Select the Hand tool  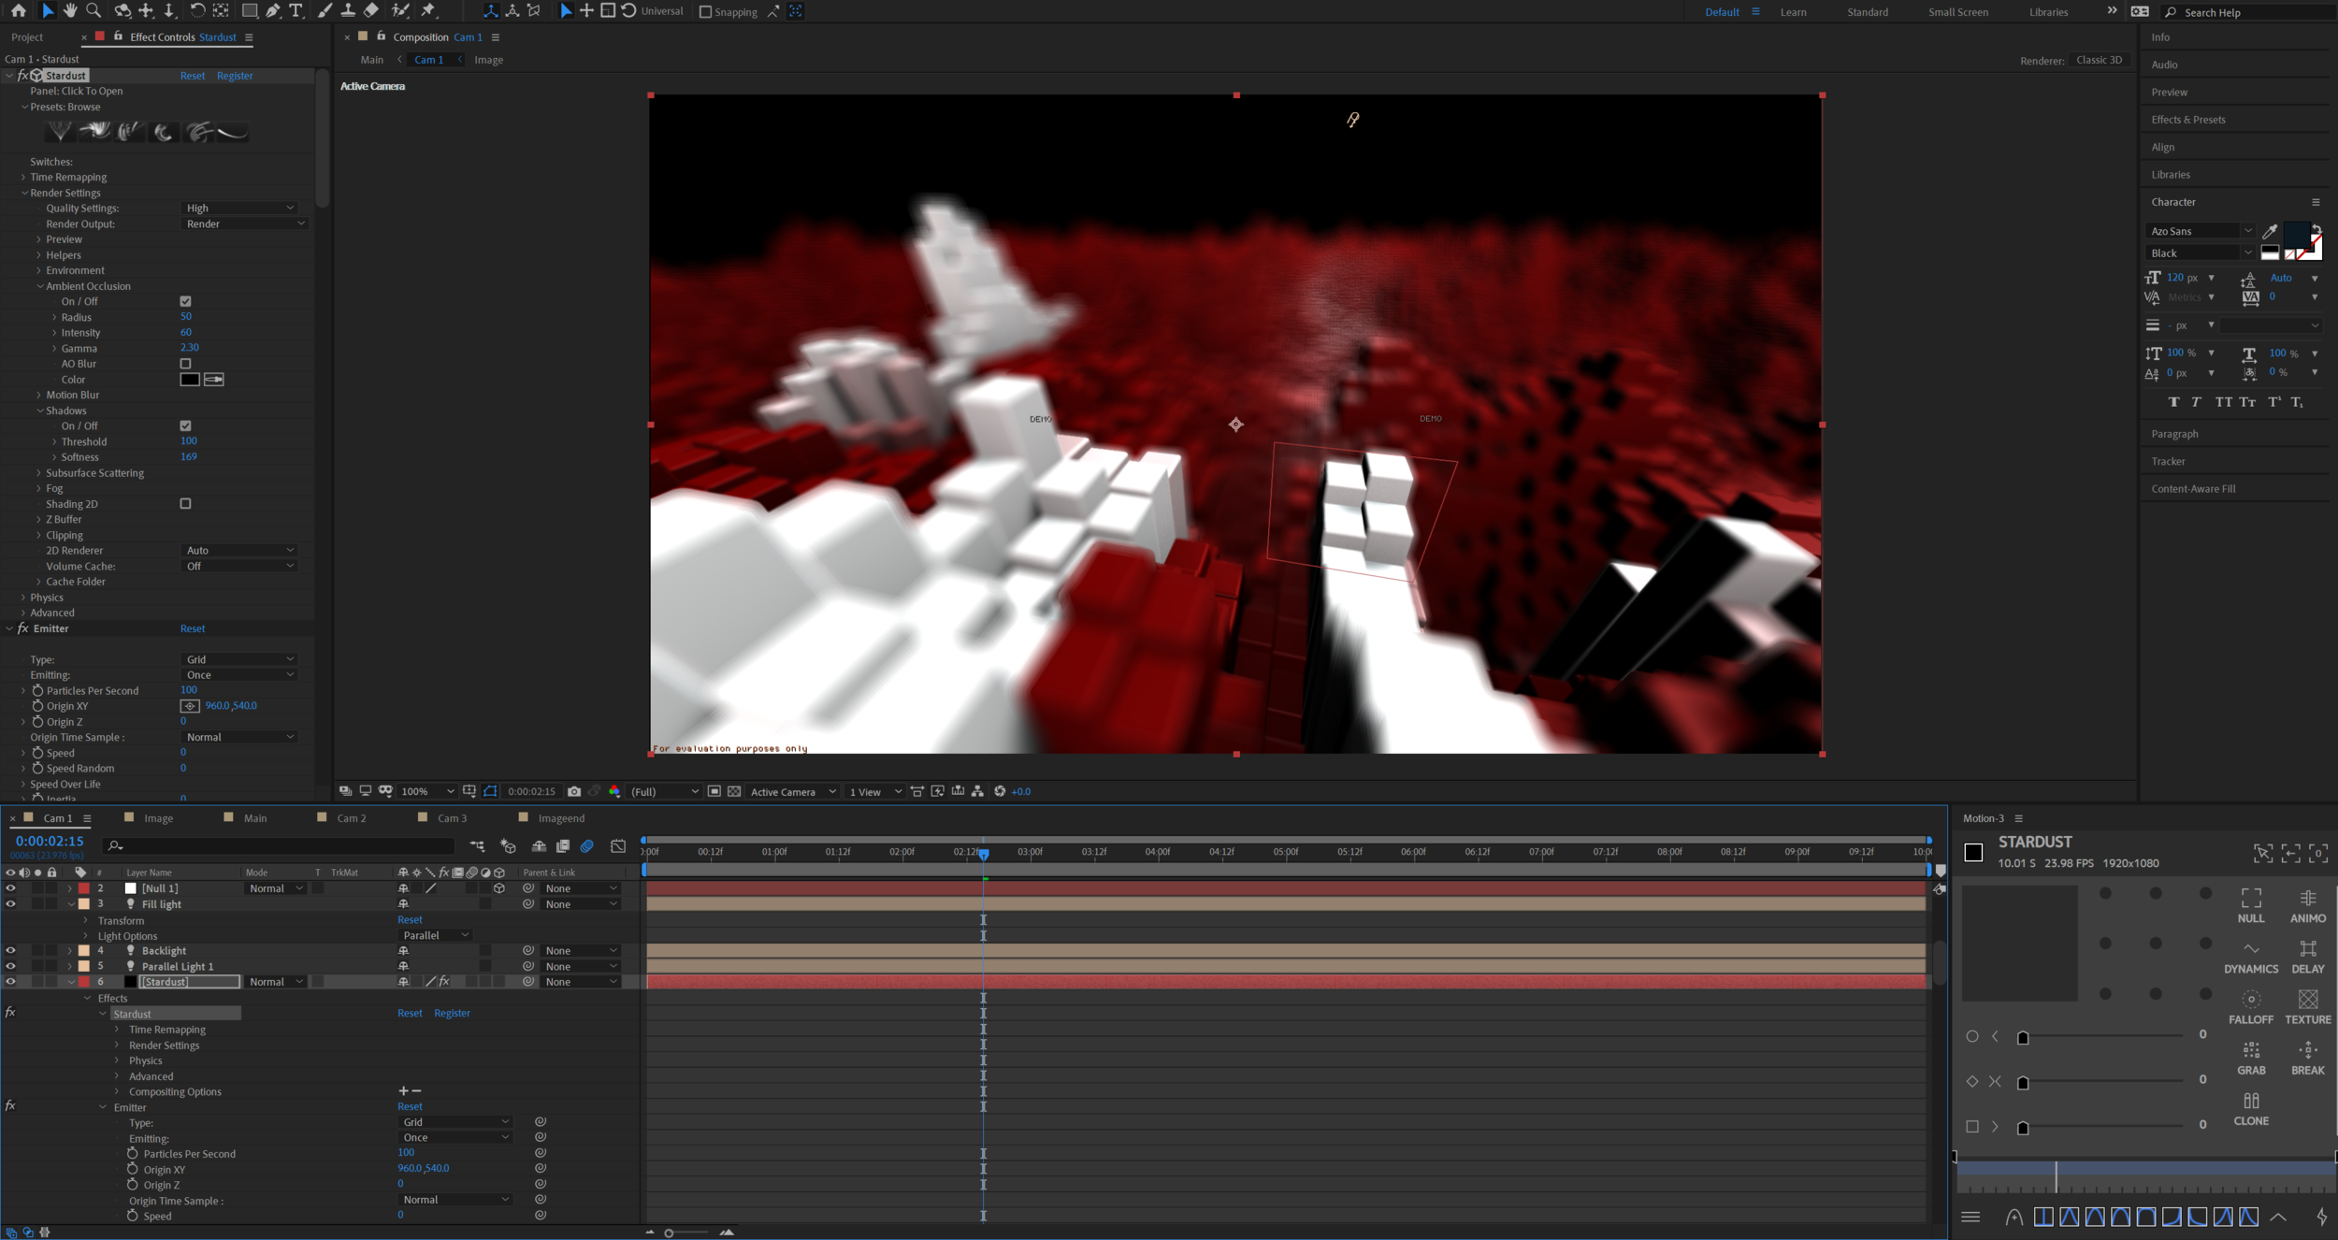coord(70,10)
